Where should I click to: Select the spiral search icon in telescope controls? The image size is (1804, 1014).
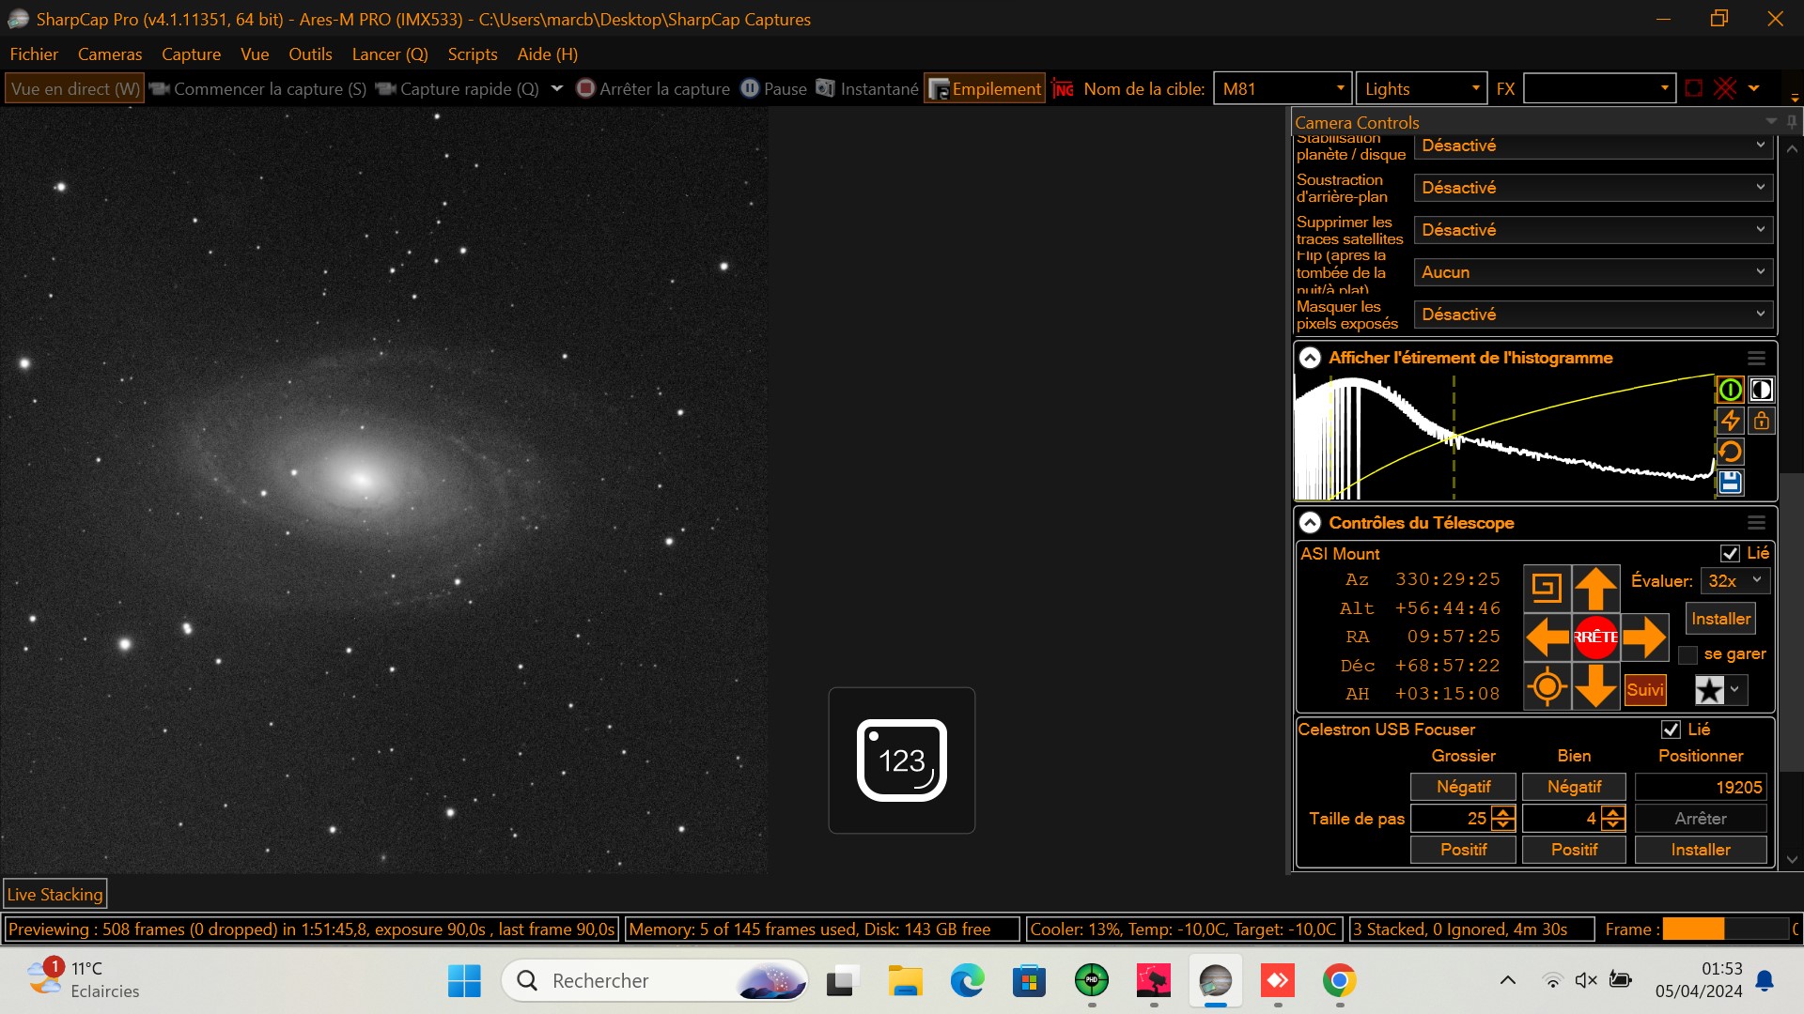1547,590
